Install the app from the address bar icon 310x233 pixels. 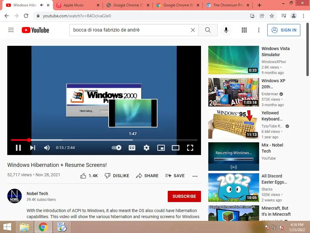click(252, 16)
